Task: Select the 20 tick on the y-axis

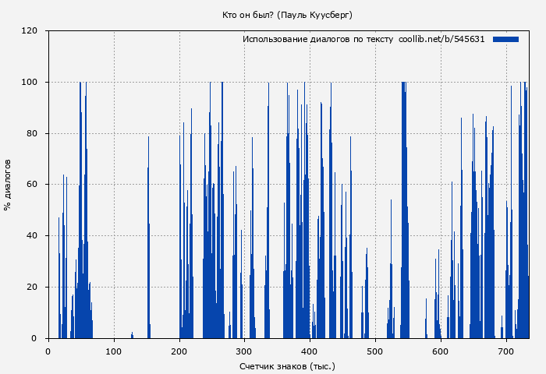Action: (32, 288)
